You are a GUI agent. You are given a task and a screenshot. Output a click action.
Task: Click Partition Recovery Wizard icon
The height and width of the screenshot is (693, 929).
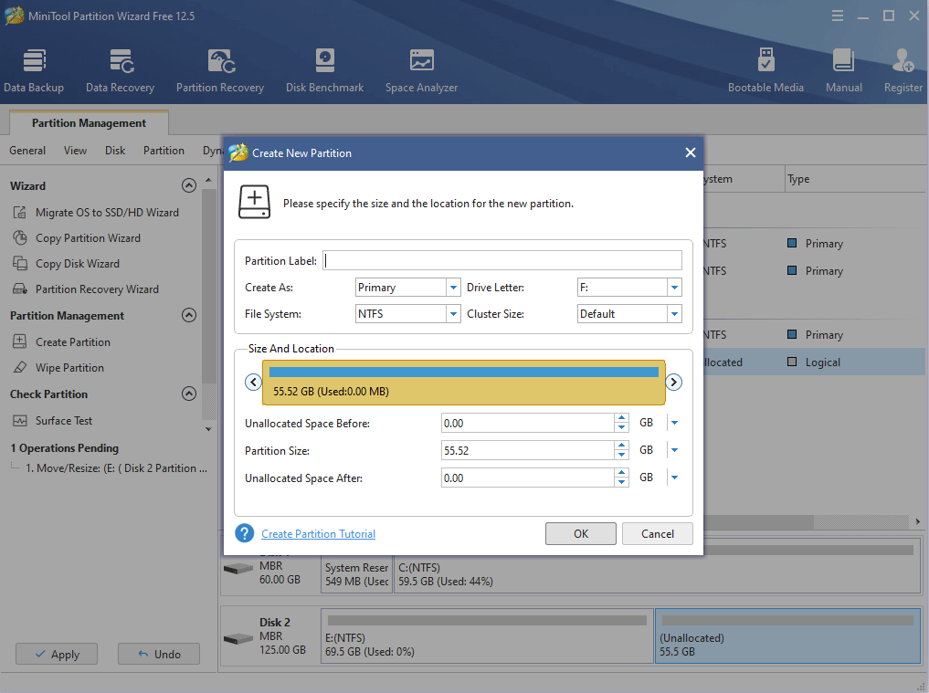click(20, 289)
